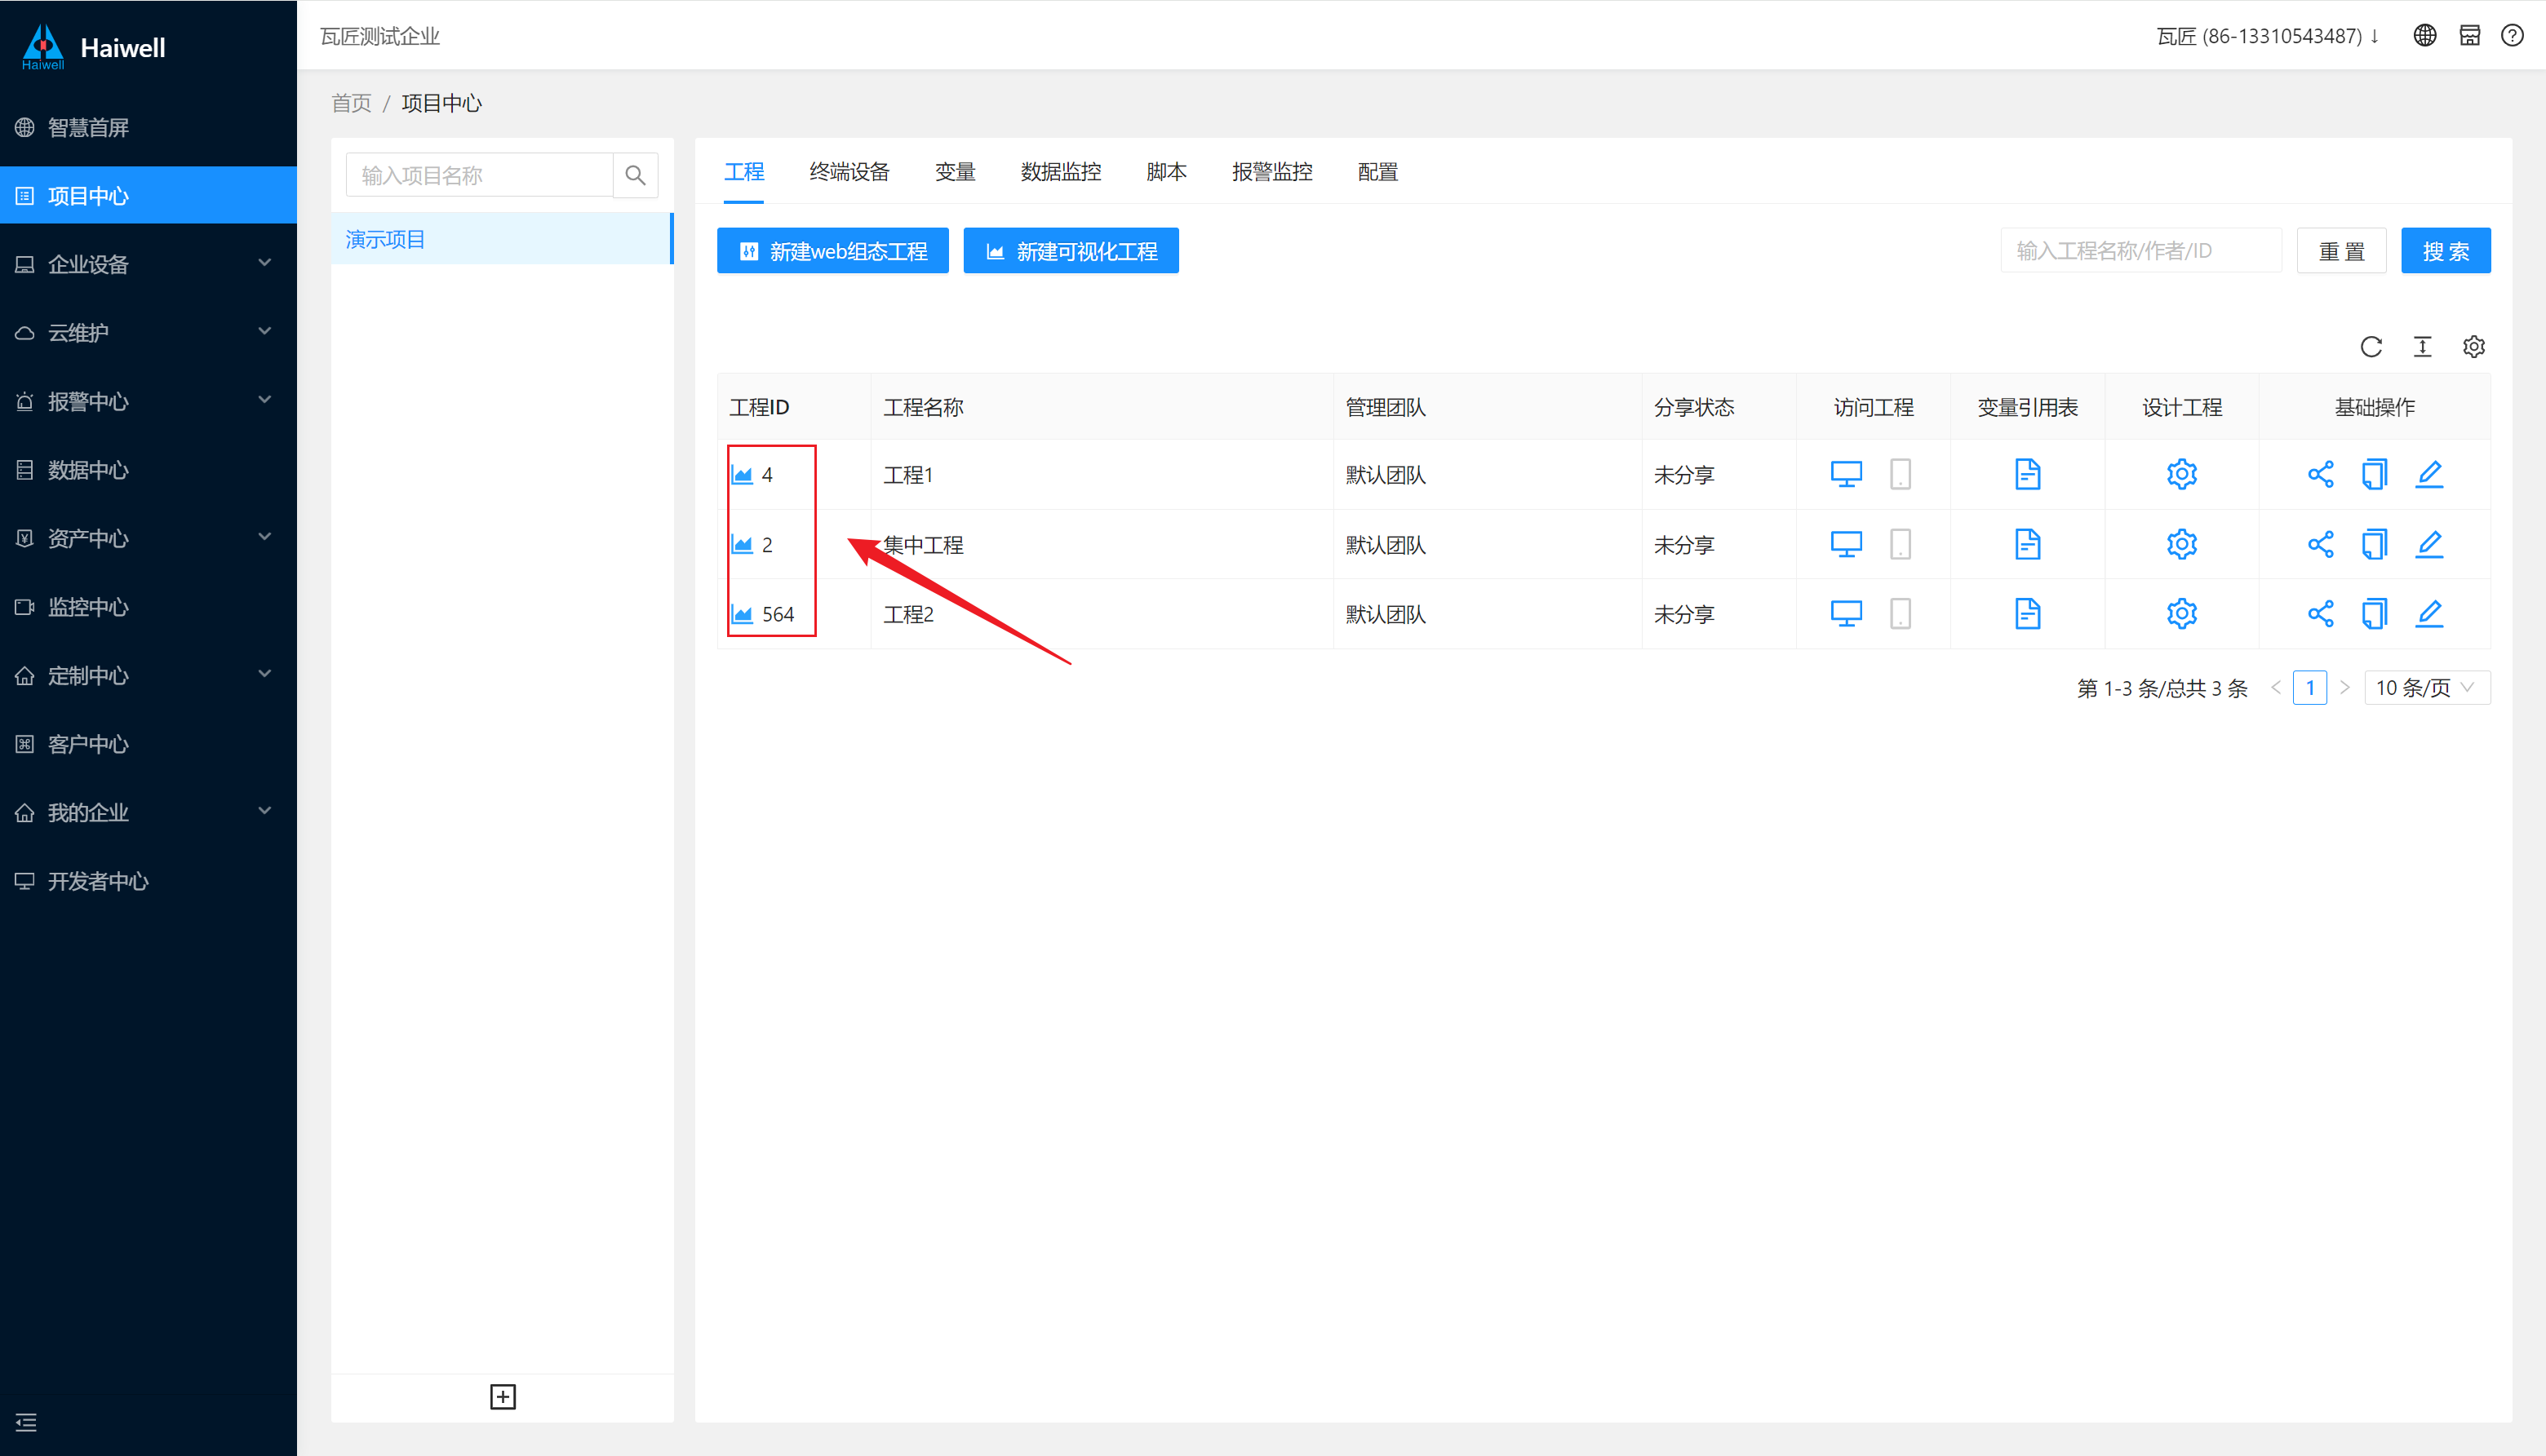The width and height of the screenshot is (2546, 1456).
Task: Switch to 配置 tab
Action: click(x=1377, y=172)
